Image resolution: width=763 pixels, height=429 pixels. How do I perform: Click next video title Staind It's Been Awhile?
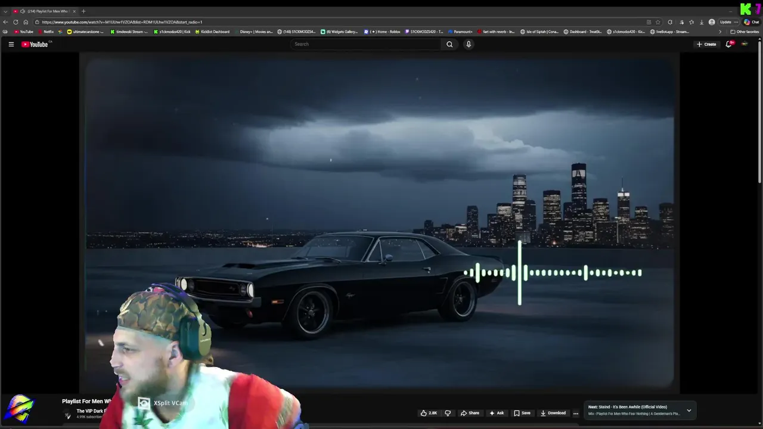pos(628,407)
